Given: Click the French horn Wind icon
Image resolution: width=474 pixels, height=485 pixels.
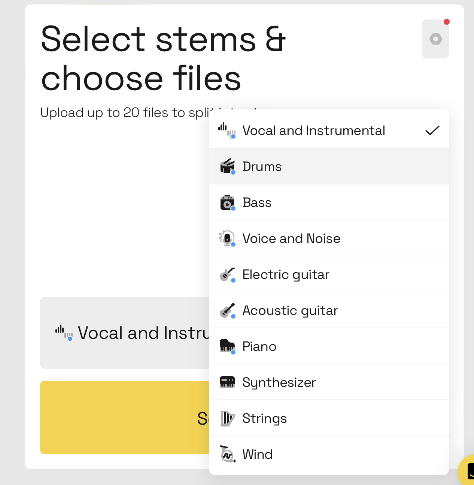Looking at the screenshot, I should point(227,454).
